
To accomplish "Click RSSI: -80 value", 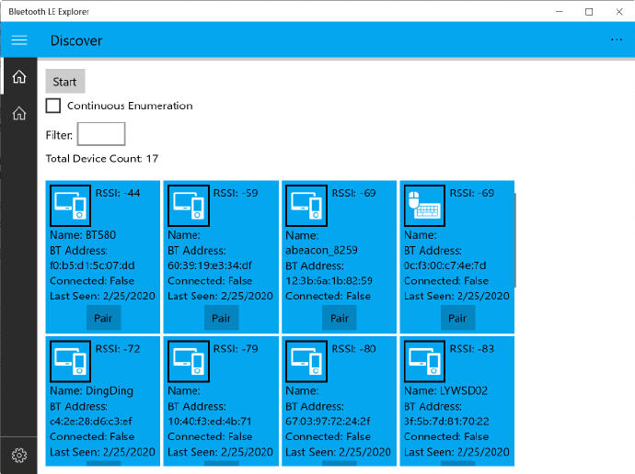I will (353, 349).
